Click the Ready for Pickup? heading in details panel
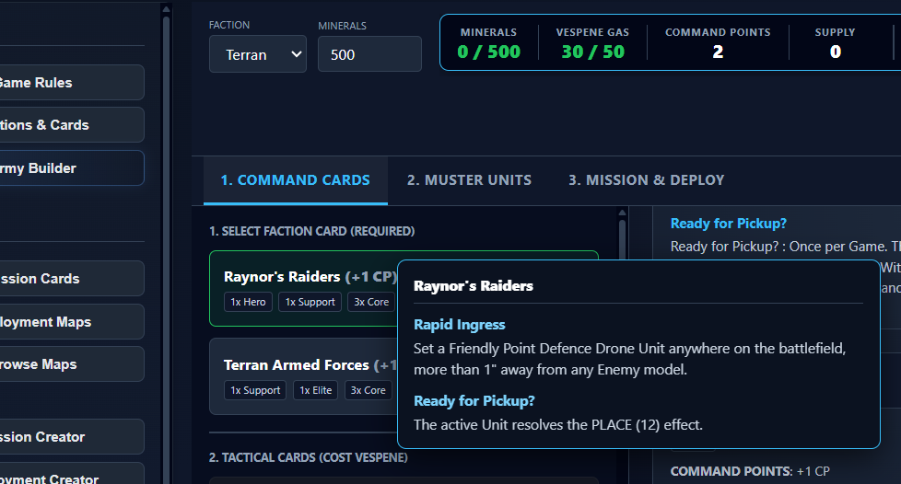Viewport: 901px width, 484px height. click(x=728, y=224)
